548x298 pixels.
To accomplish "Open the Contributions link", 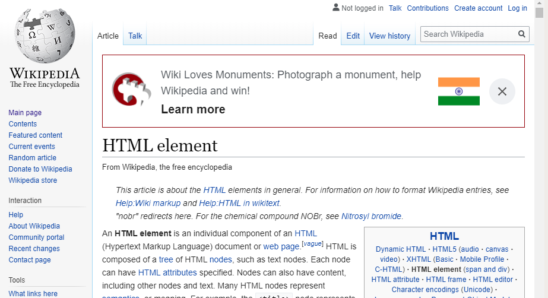I will [427, 8].
